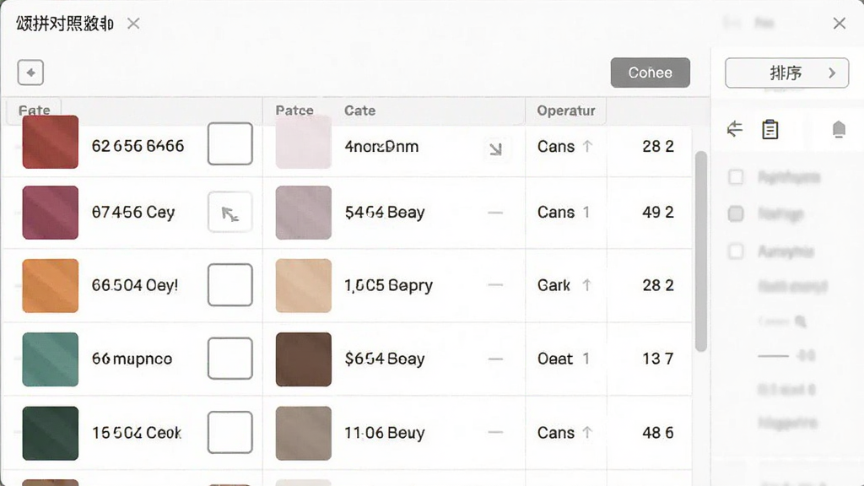
Task: Choose the dark green swatch beside 15 504 Ceok
Action: click(50, 433)
